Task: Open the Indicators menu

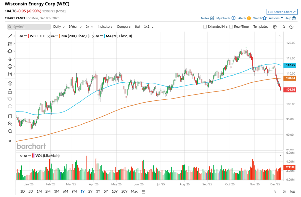Action: pyautogui.click(x=105, y=27)
